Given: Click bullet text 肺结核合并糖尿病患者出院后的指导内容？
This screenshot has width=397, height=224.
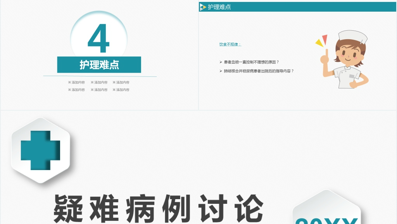Looking at the screenshot, I should pyautogui.click(x=259, y=71).
